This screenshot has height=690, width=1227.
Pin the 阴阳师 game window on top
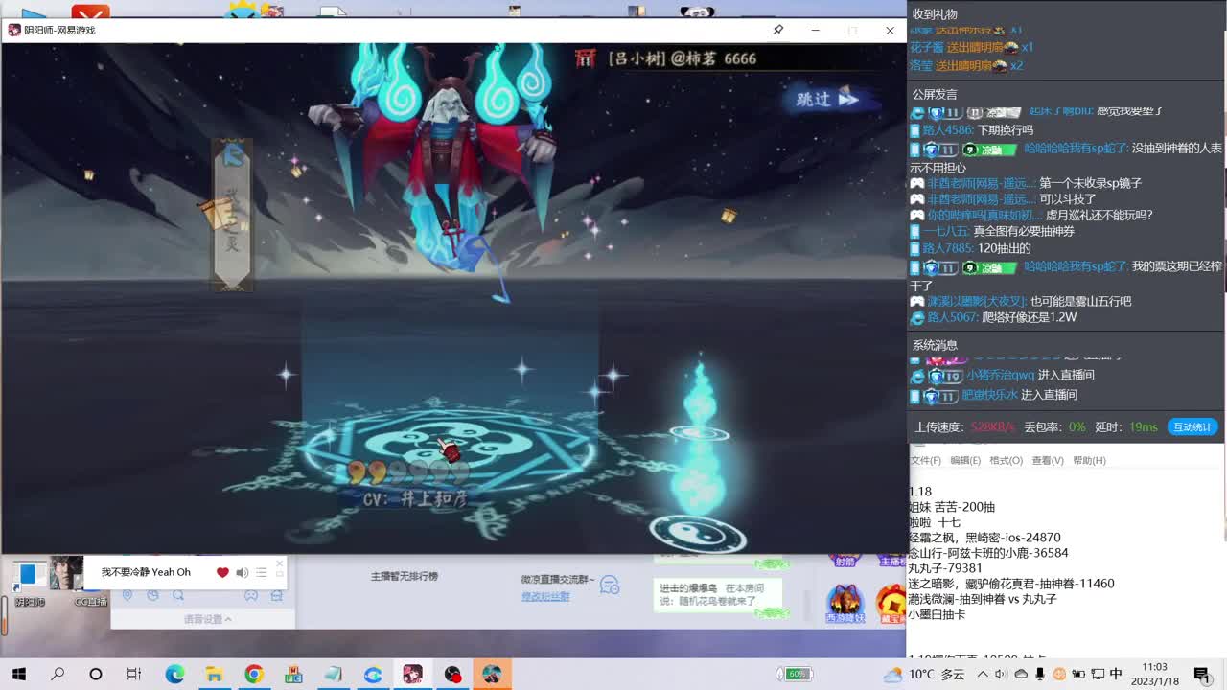[x=778, y=30]
